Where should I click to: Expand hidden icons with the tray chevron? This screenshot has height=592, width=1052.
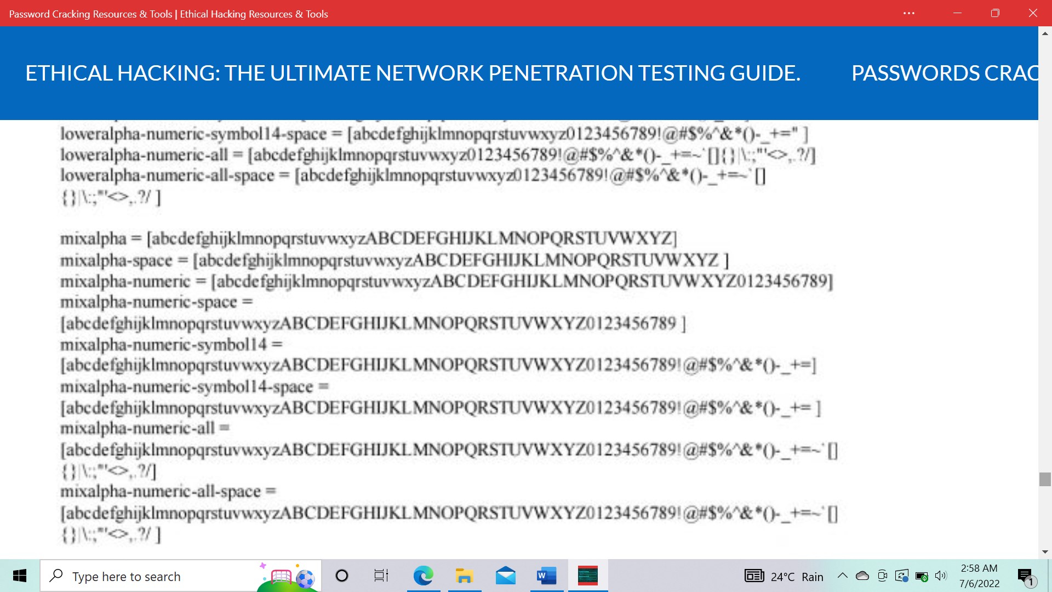point(843,576)
